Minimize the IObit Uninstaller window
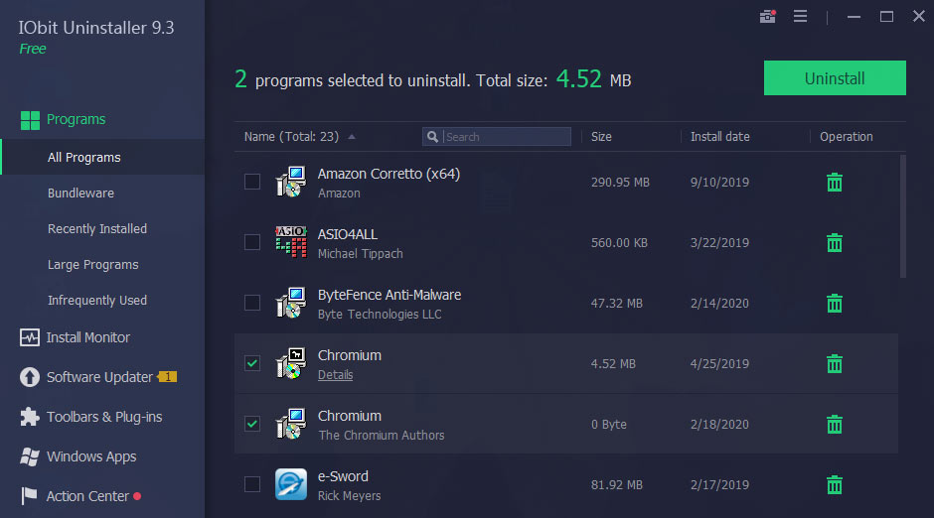934x518 pixels. click(854, 17)
